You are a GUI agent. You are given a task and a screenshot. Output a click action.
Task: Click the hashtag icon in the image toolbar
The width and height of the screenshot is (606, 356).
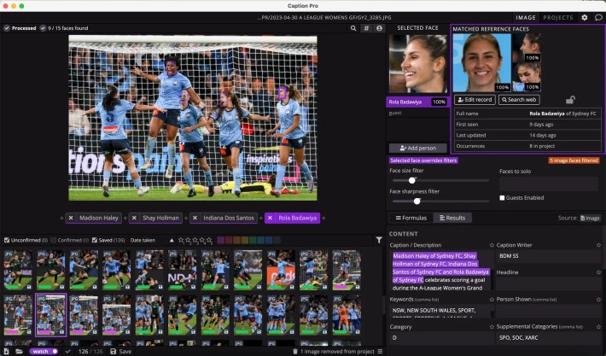(366, 28)
